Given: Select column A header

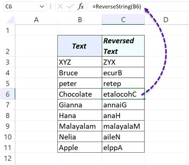Looking at the screenshot, I should coord(36,20).
